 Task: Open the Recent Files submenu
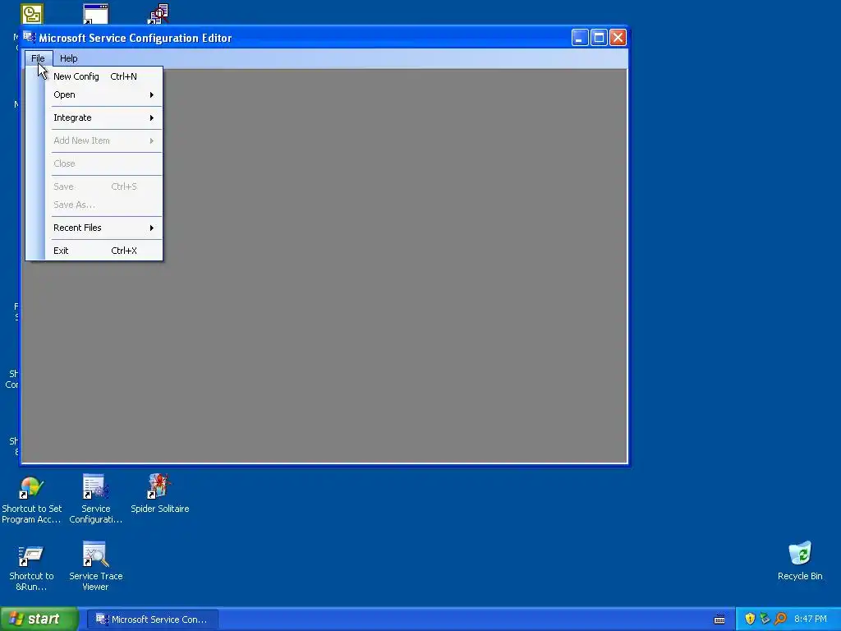pos(94,228)
